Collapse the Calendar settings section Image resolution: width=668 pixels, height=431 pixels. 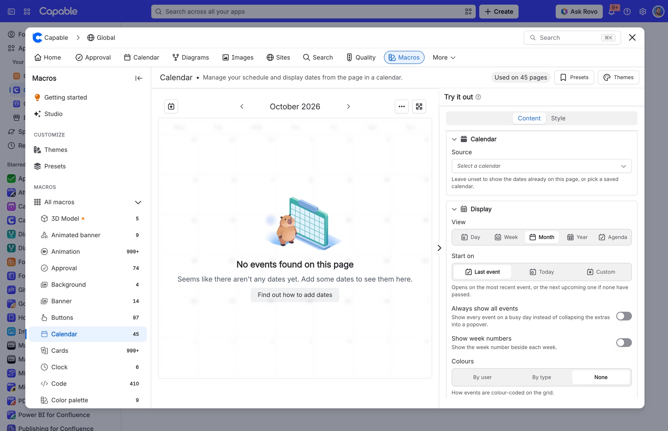pos(454,139)
